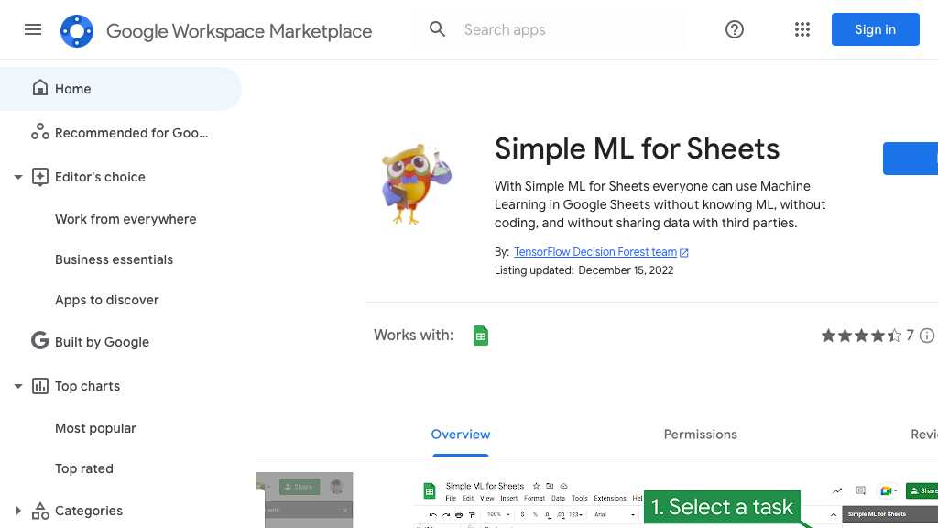Switch to the Permissions tab
938x528 pixels.
click(700, 434)
